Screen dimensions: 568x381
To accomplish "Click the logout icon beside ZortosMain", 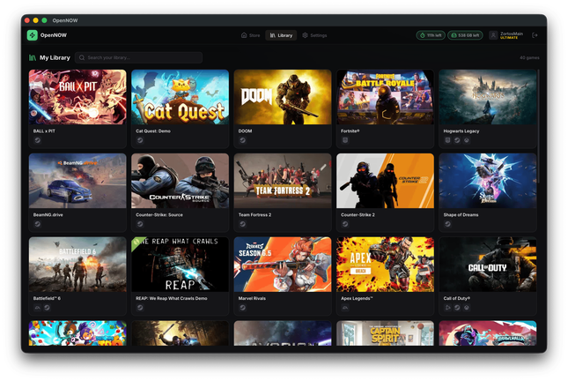I will point(535,35).
